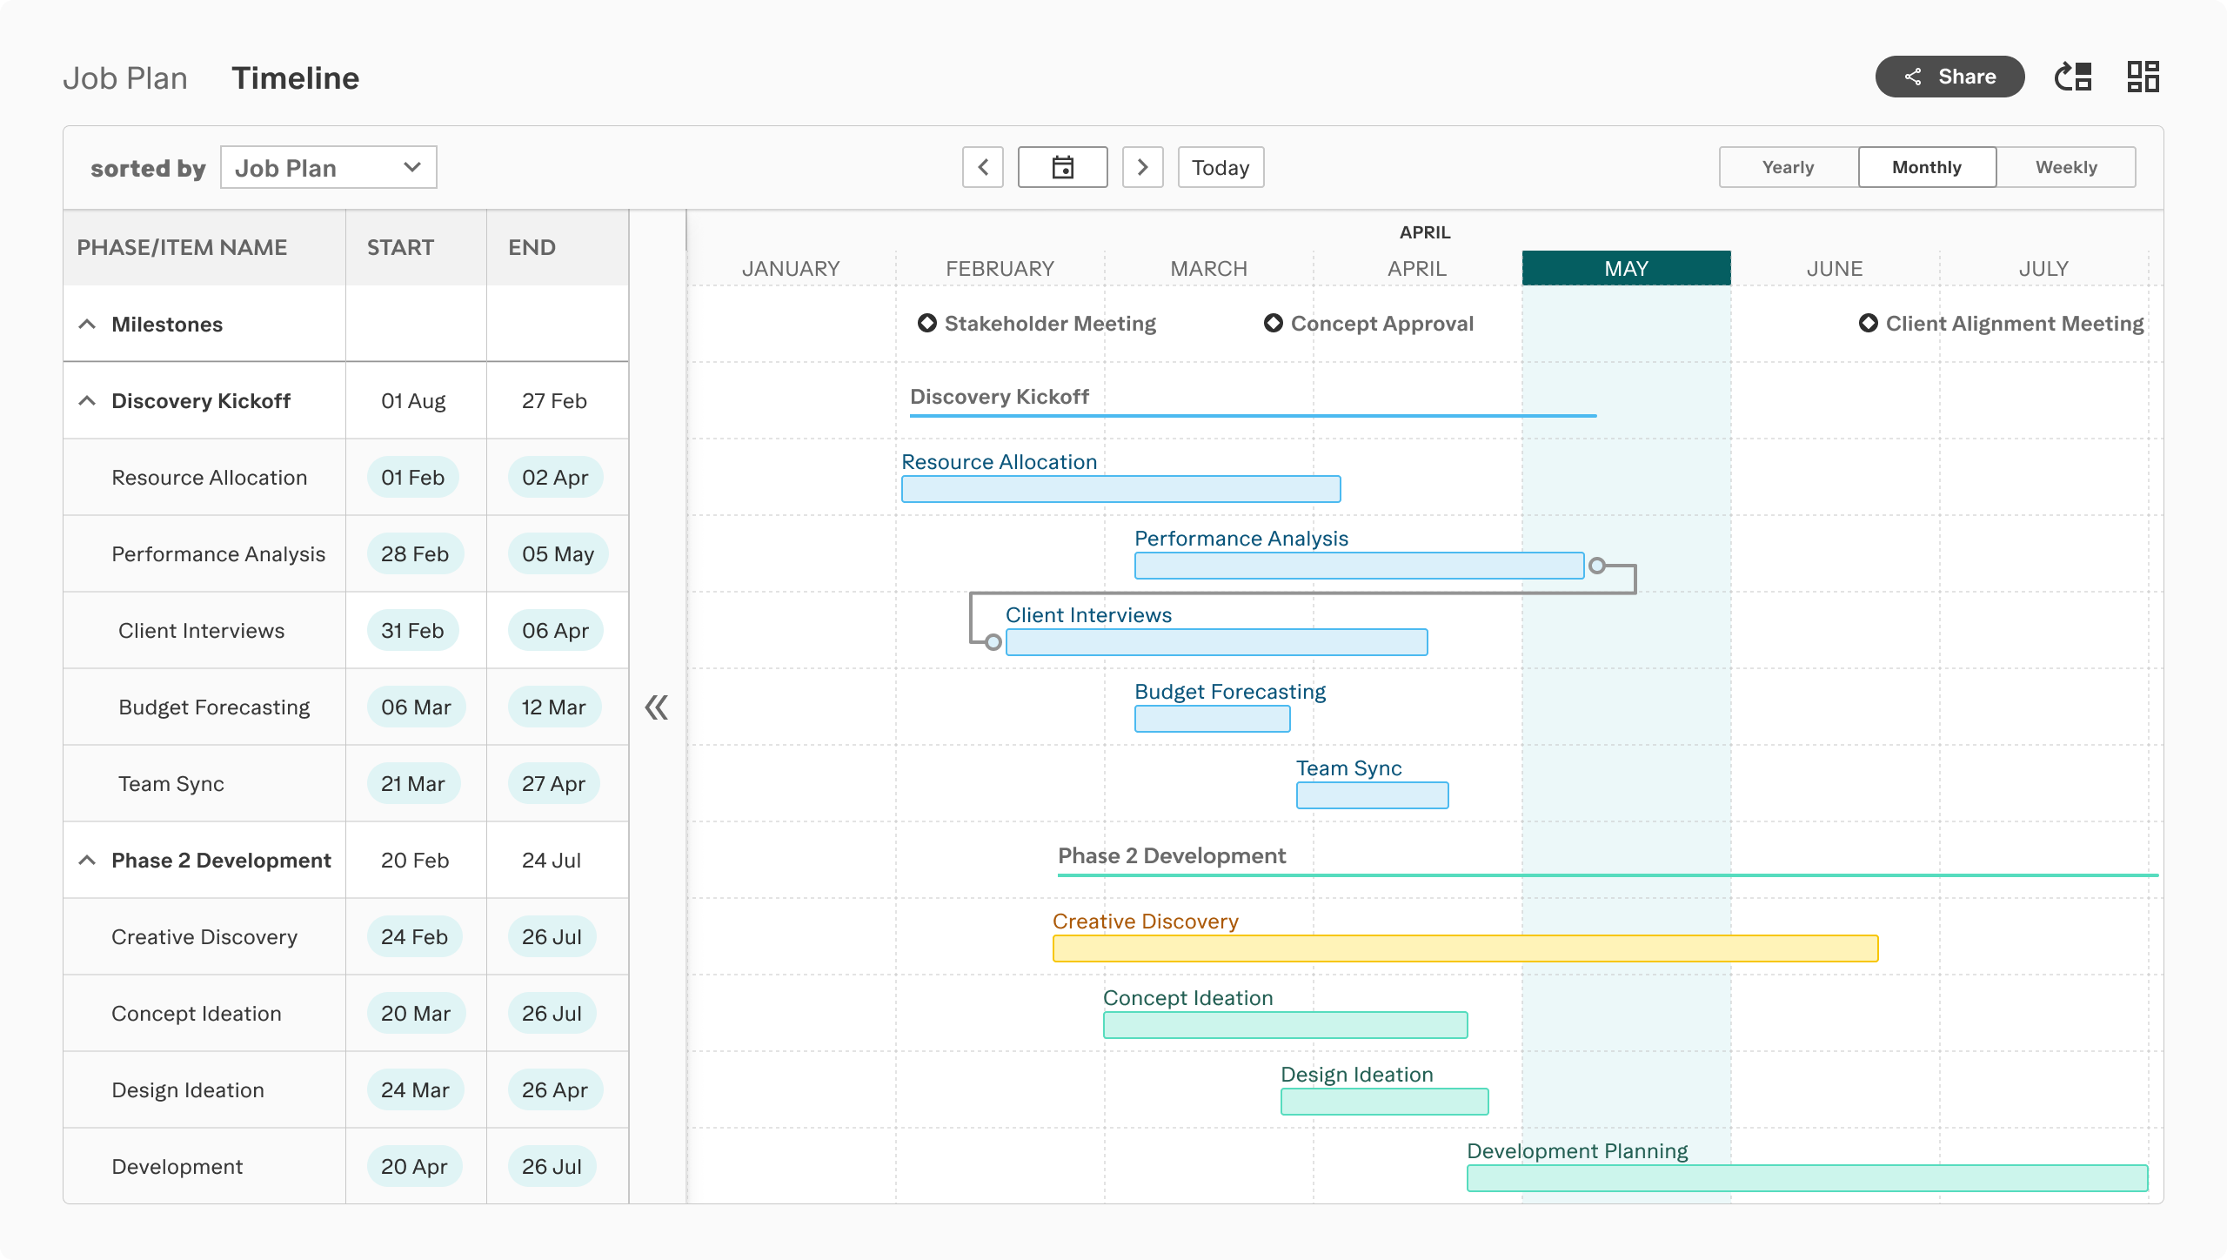Jump to Today on the timeline
Image resolution: width=2227 pixels, height=1260 pixels.
coord(1221,166)
